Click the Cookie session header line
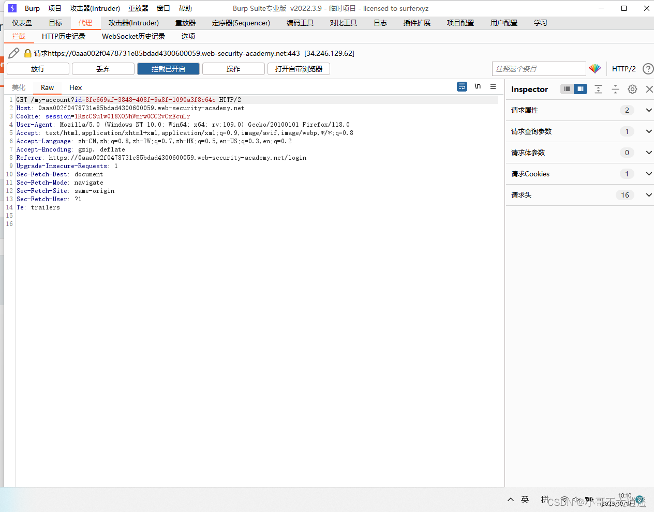Image resolution: width=654 pixels, height=512 pixels. pos(103,116)
